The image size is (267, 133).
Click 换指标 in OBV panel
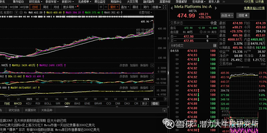(x=144, y=88)
